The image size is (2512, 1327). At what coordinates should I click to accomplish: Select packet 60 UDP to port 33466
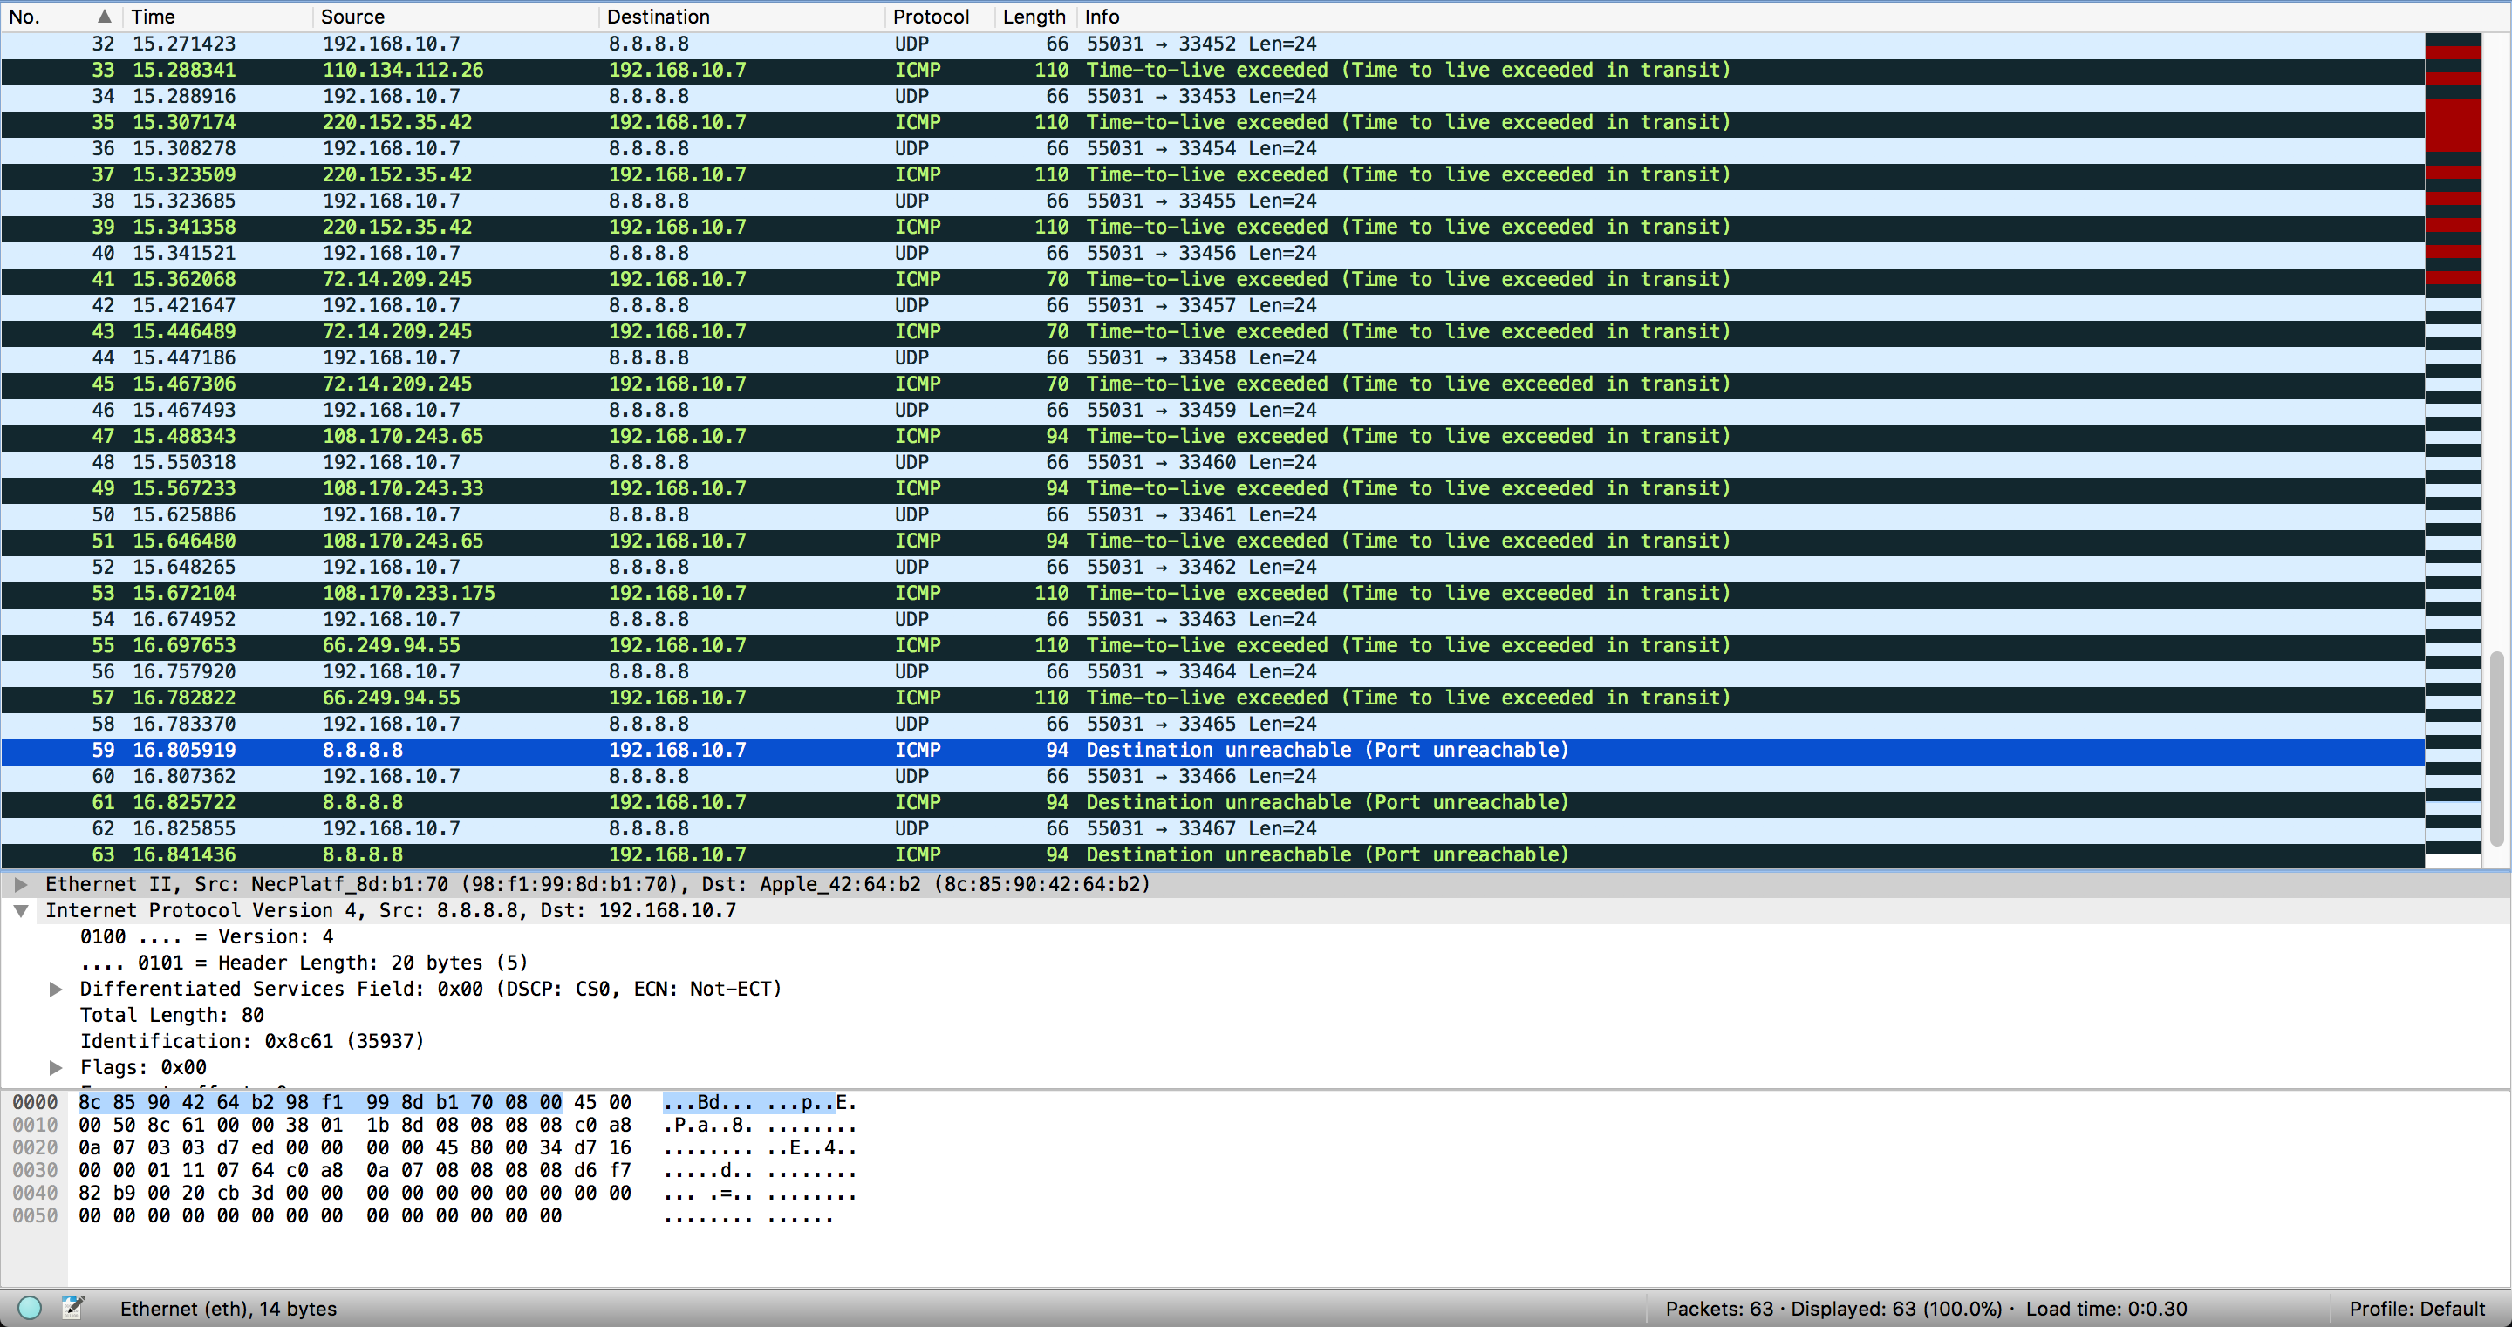point(1212,776)
